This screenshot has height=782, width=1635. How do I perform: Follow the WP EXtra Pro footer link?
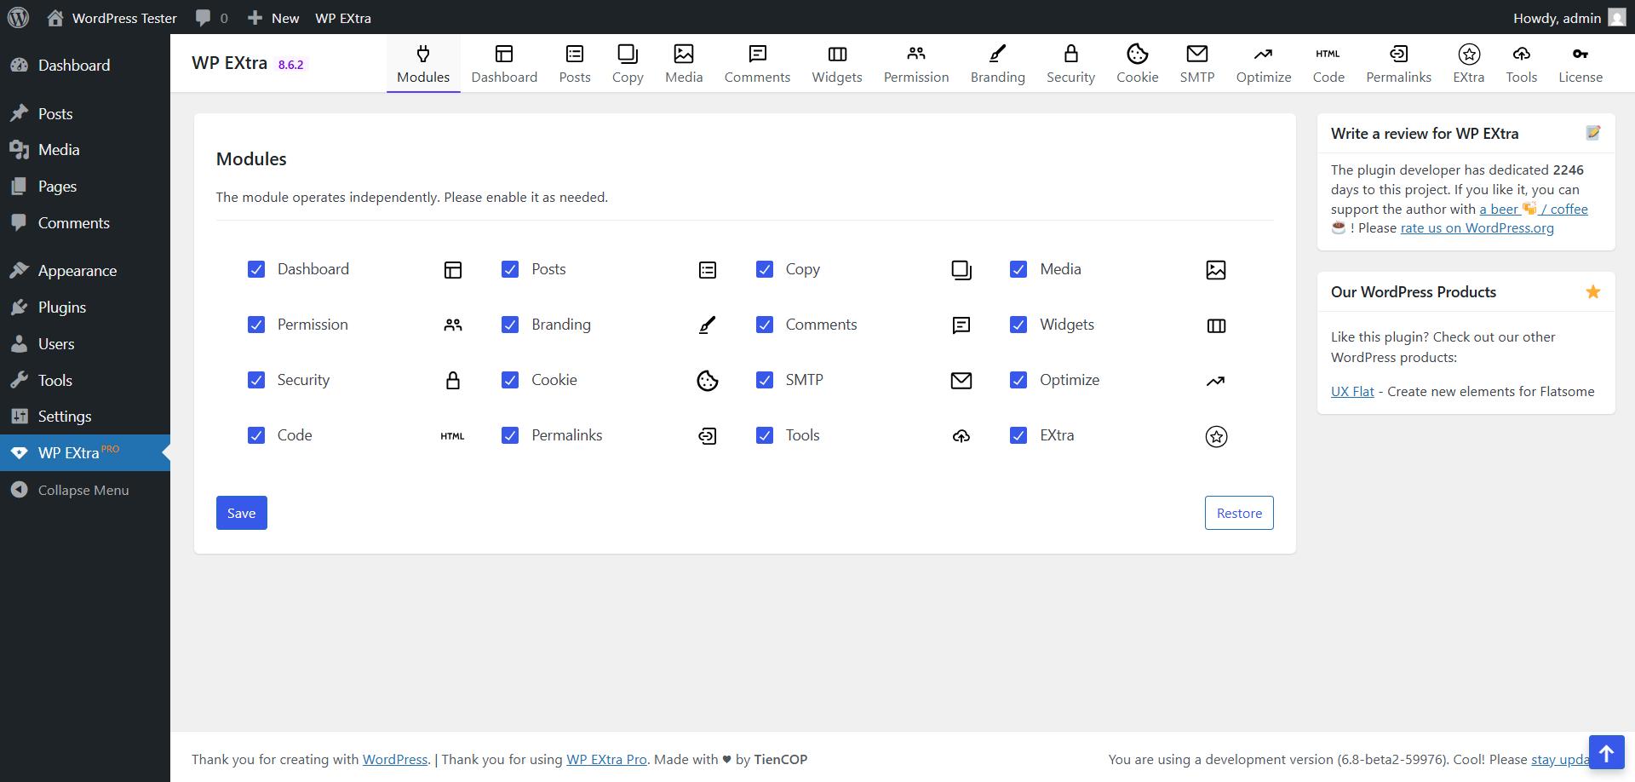[606, 759]
